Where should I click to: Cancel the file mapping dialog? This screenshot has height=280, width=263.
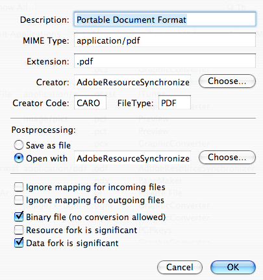pos(180,267)
